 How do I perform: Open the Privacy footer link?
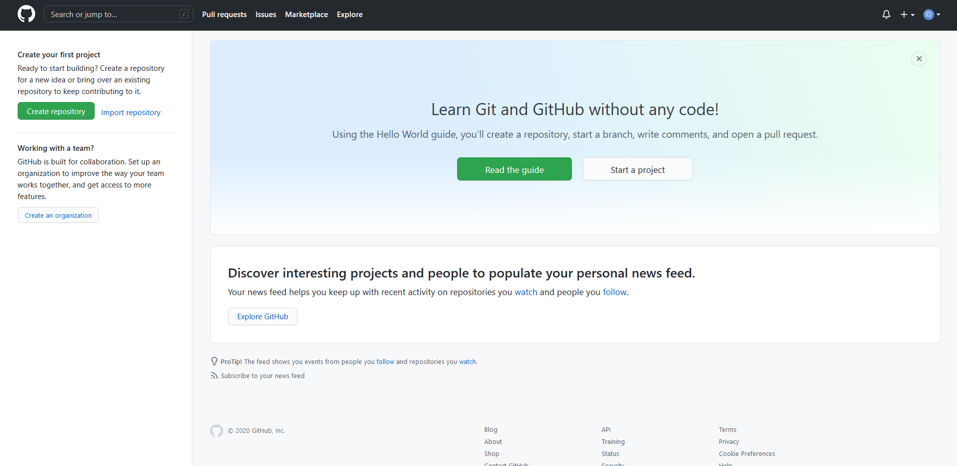pos(729,442)
